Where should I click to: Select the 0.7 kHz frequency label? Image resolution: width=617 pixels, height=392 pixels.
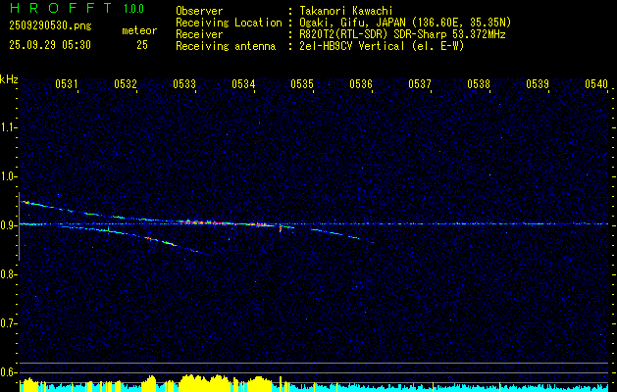[x=9, y=322]
